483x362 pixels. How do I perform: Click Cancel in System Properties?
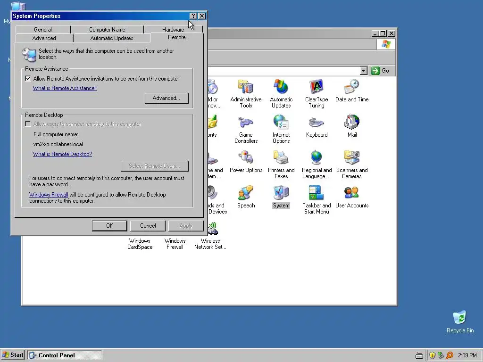pos(148,226)
